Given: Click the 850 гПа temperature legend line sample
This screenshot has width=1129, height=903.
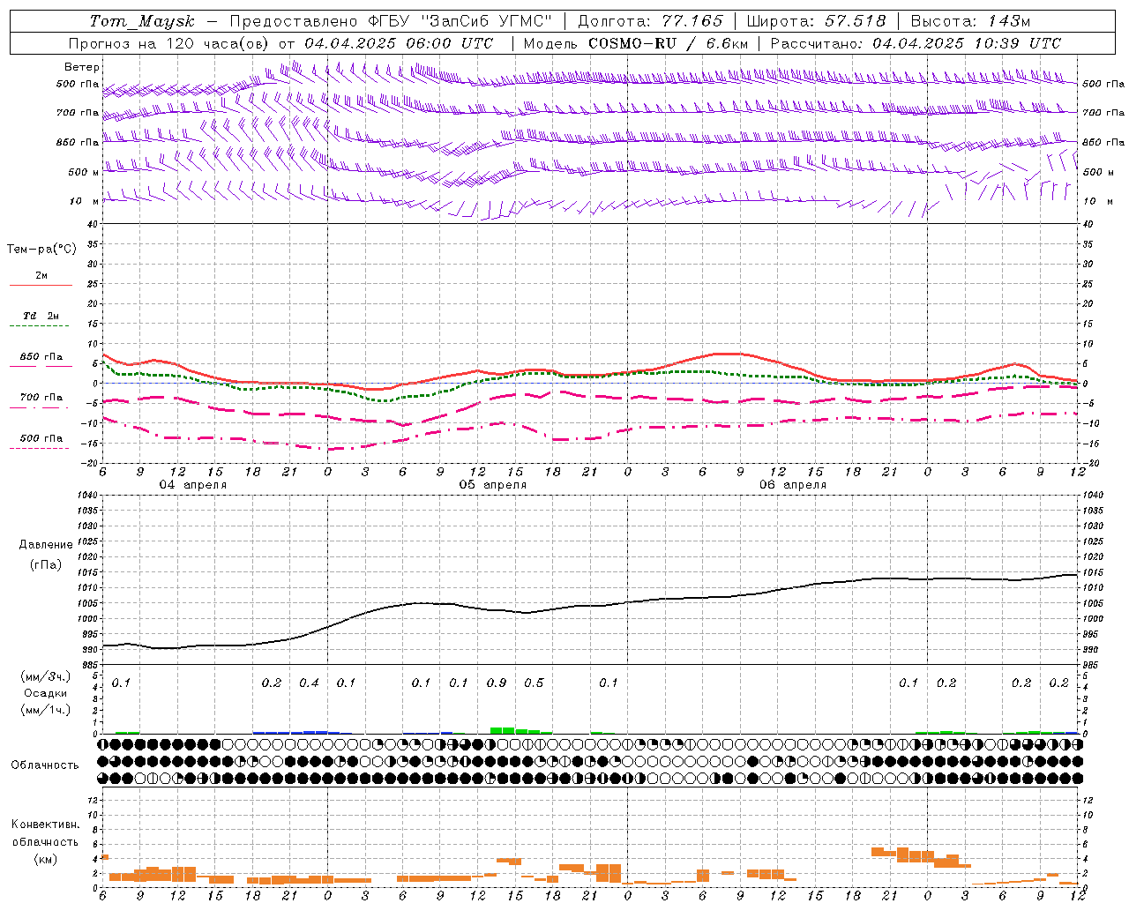Looking at the screenshot, I should pos(41,366).
